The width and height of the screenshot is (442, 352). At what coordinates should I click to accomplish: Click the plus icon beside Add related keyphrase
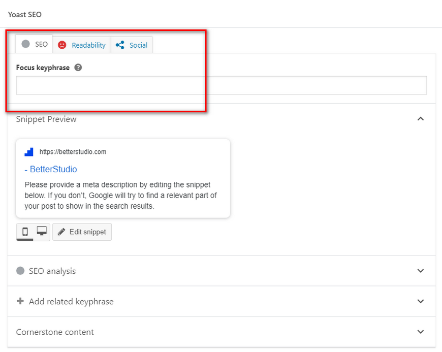tap(20, 301)
